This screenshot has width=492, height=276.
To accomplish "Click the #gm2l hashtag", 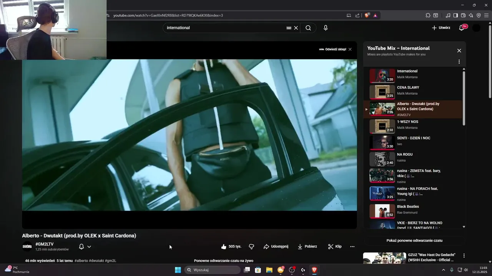I will (x=110, y=261).
